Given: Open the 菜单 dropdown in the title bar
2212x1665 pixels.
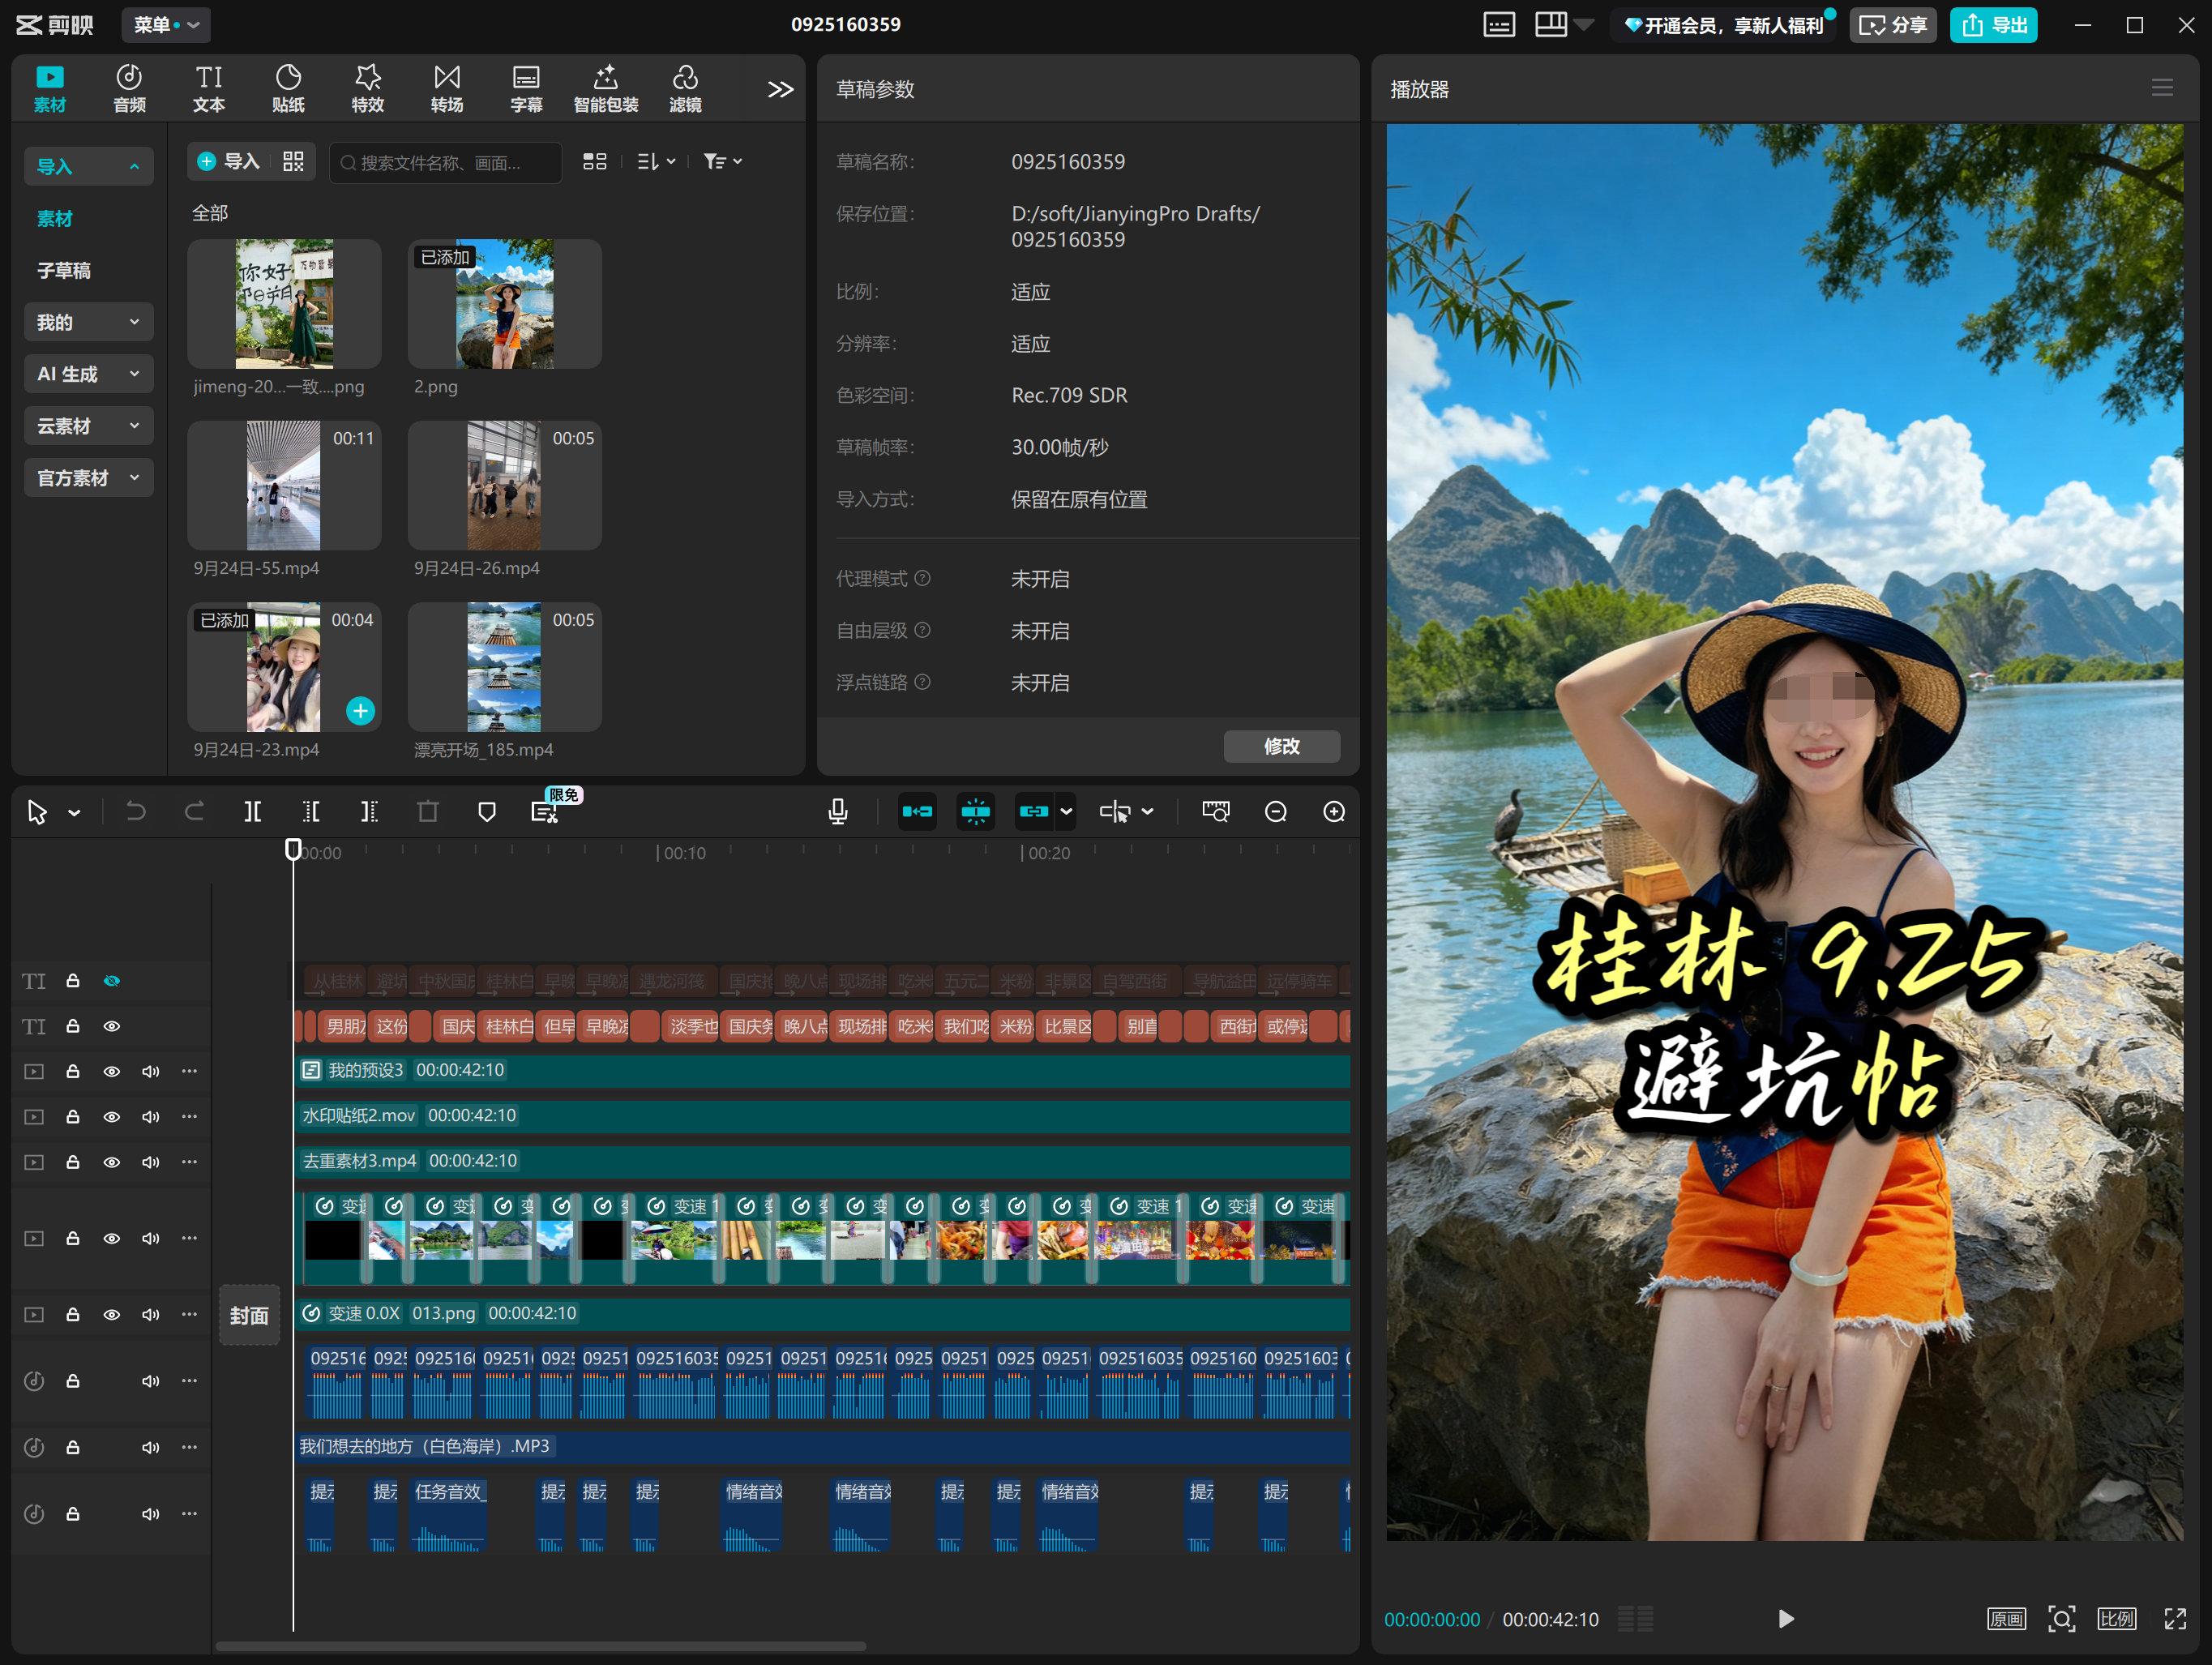Looking at the screenshot, I should [x=166, y=25].
